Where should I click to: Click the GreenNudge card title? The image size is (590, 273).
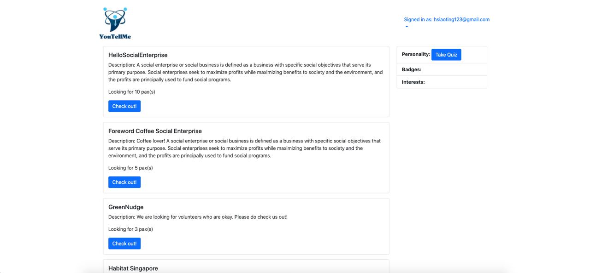pos(126,207)
